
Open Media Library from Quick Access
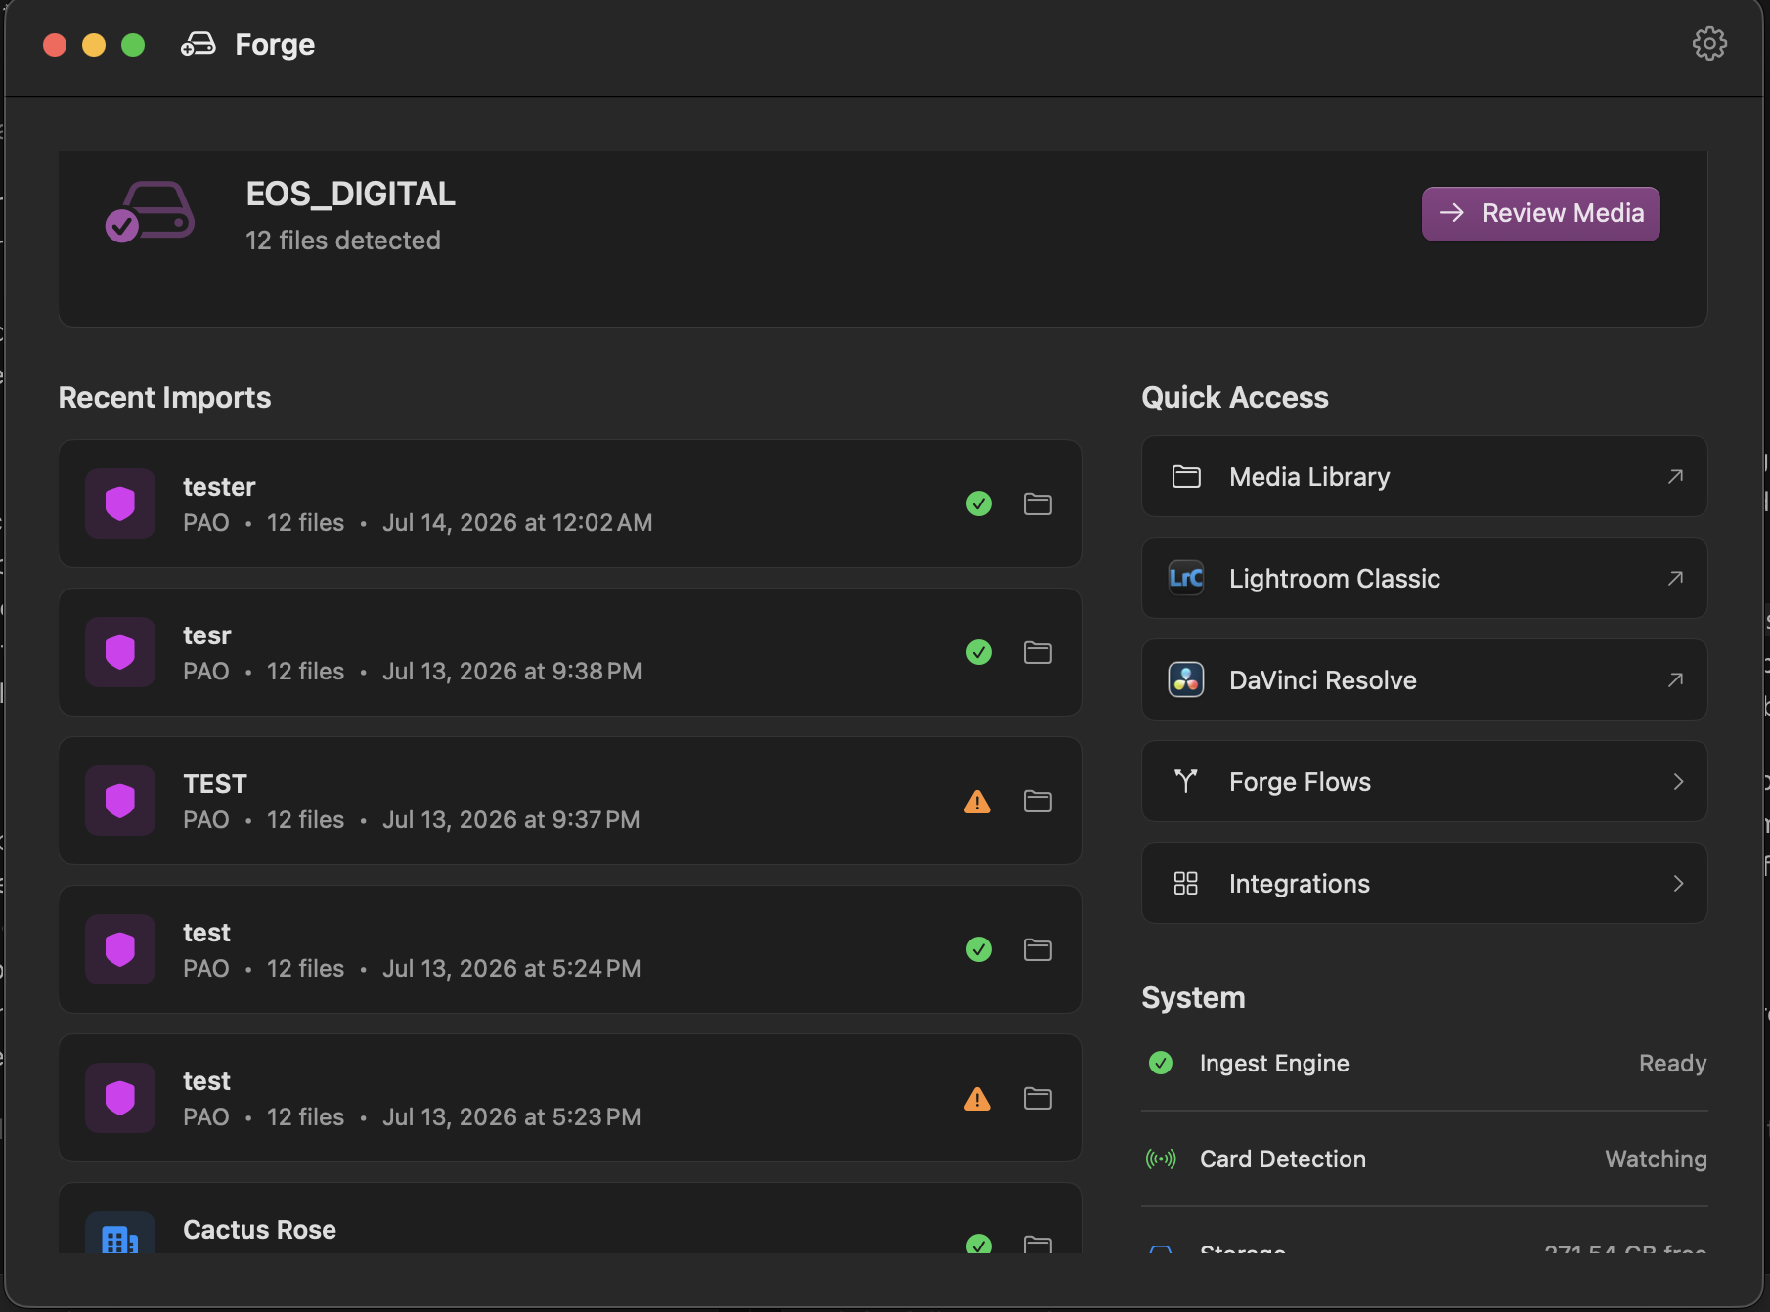[1424, 476]
